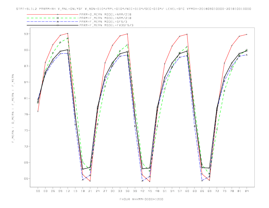
Task: Click the x-axis tick label 09
Action: click(60, 191)
